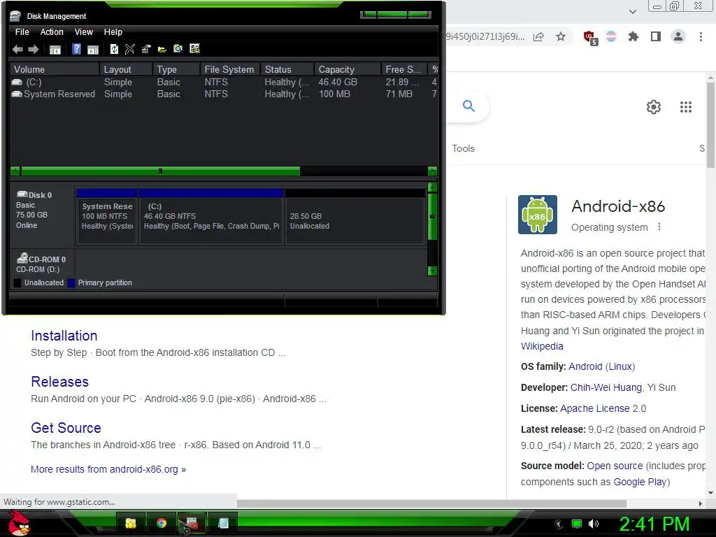Viewport: 716px width, 537px height.
Task: Click the Back arrow in Disk Management toolbar
Action: (17, 50)
